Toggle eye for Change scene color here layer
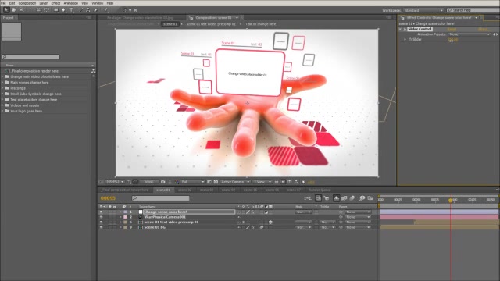The height and width of the screenshot is (281, 500). click(101, 212)
